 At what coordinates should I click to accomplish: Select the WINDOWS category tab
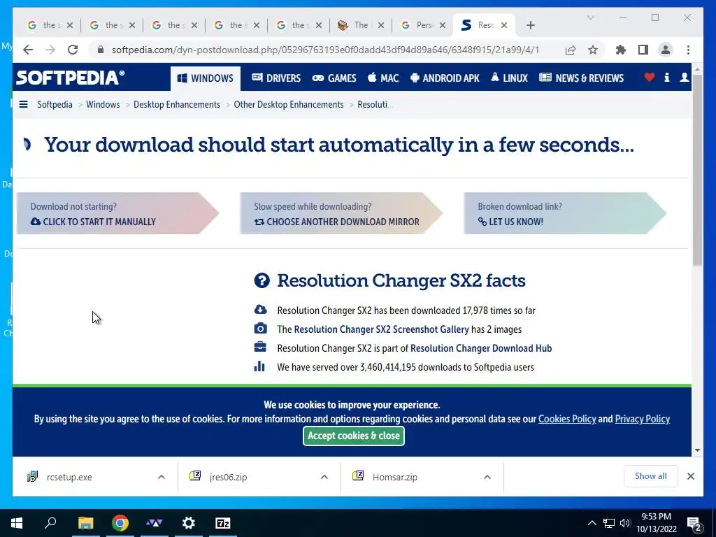coord(206,78)
